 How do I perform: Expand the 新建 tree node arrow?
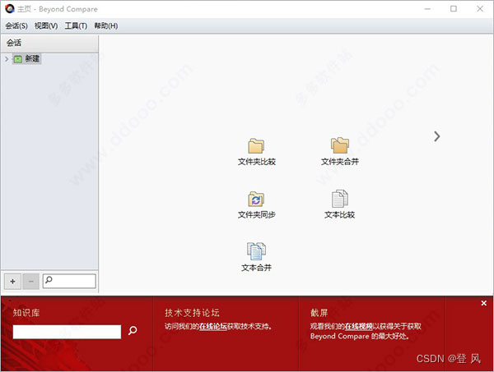click(7, 59)
